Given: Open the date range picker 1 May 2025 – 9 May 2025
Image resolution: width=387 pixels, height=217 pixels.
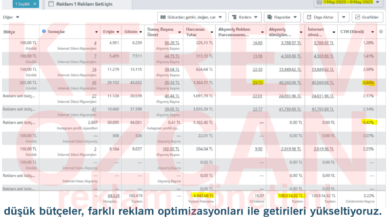Looking at the screenshot, I should tap(348, 2).
